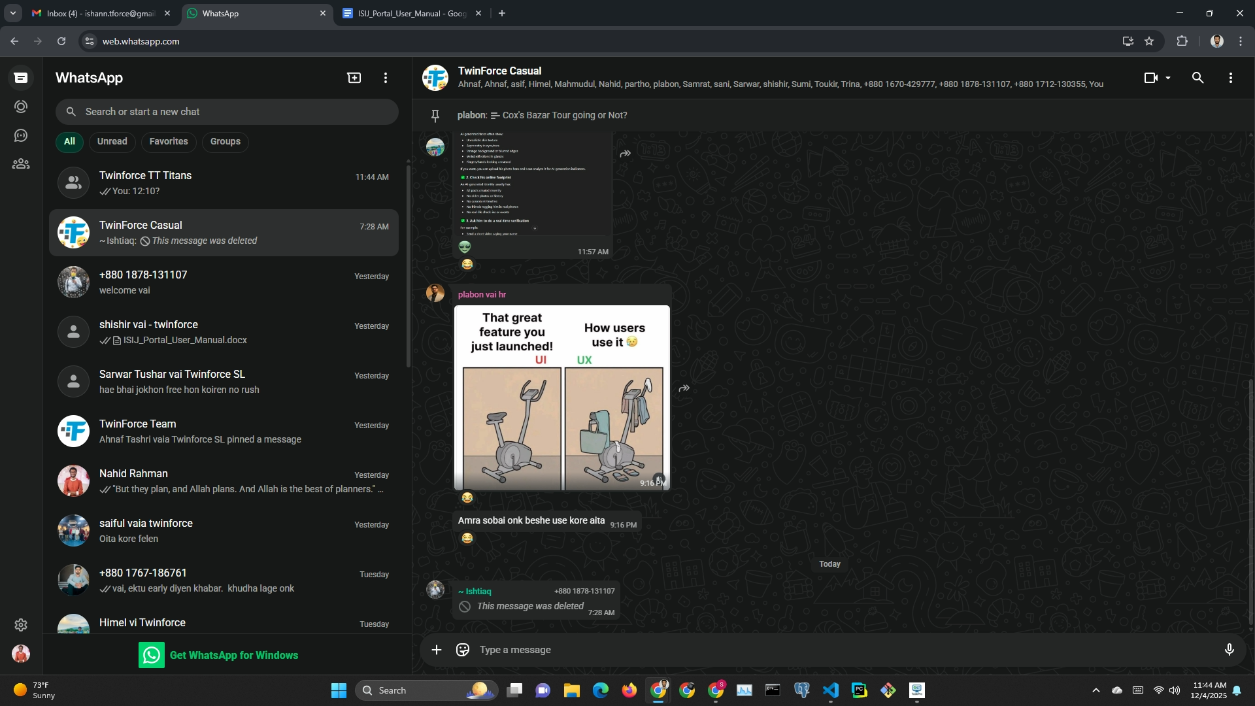Select the Unread filter chip
1255x706 pixels.
112,141
